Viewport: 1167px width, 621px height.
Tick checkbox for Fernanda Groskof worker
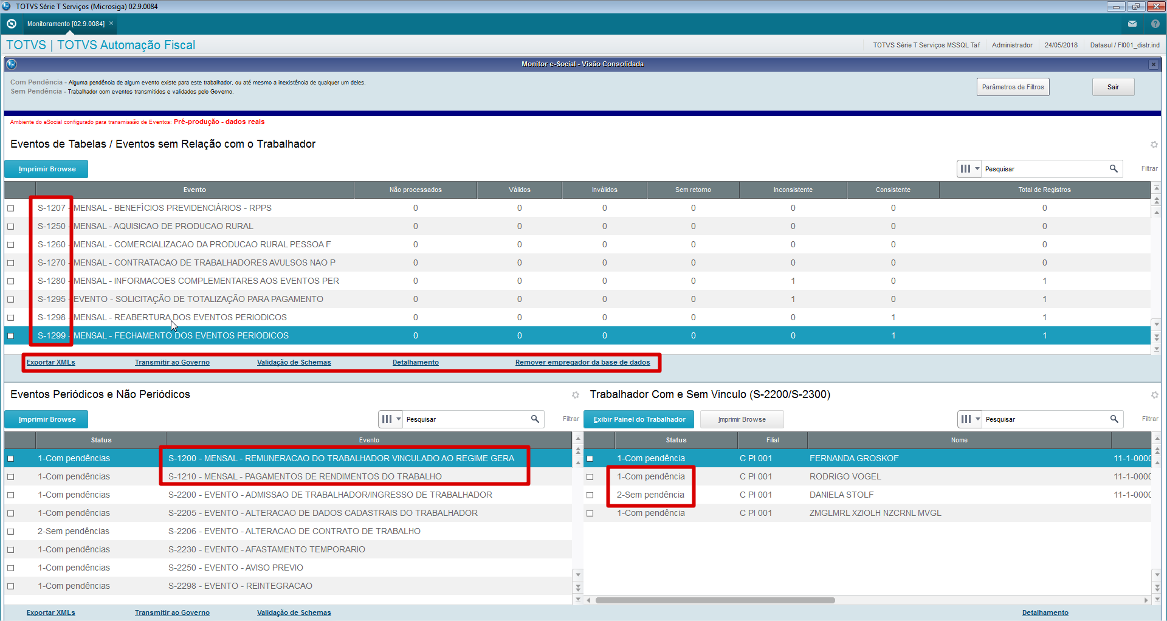(x=590, y=459)
